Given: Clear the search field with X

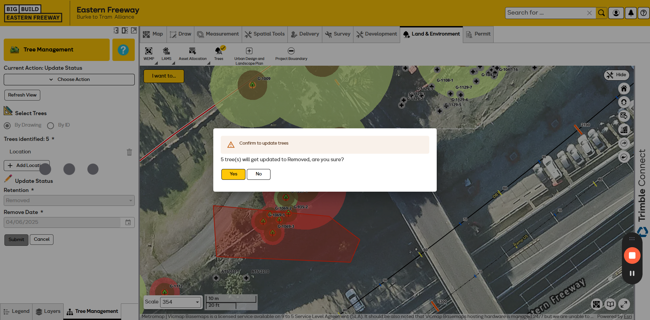Looking at the screenshot, I should point(589,13).
